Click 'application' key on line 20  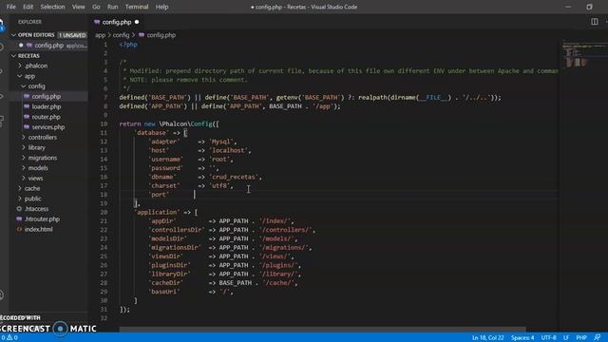pyautogui.click(x=157, y=212)
